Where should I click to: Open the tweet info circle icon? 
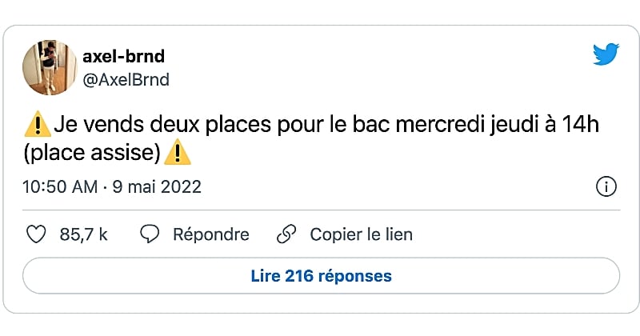[x=606, y=187]
